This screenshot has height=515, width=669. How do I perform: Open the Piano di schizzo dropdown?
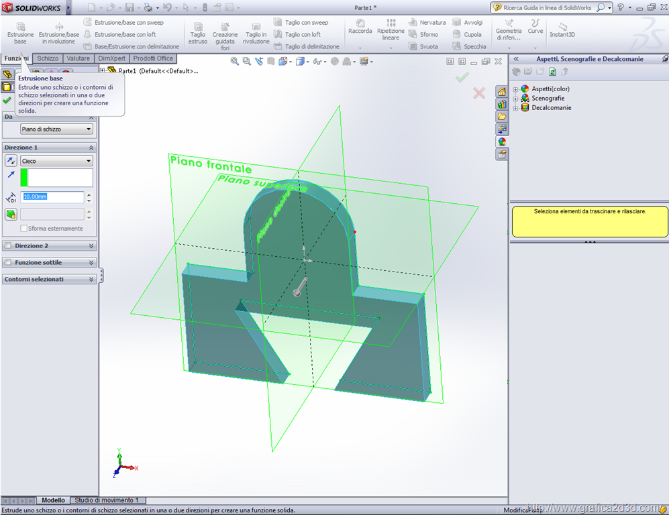(56, 129)
